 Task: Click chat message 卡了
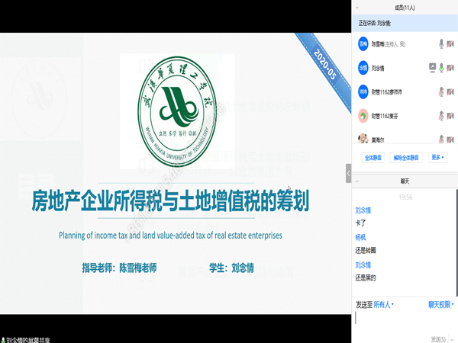coord(360,223)
